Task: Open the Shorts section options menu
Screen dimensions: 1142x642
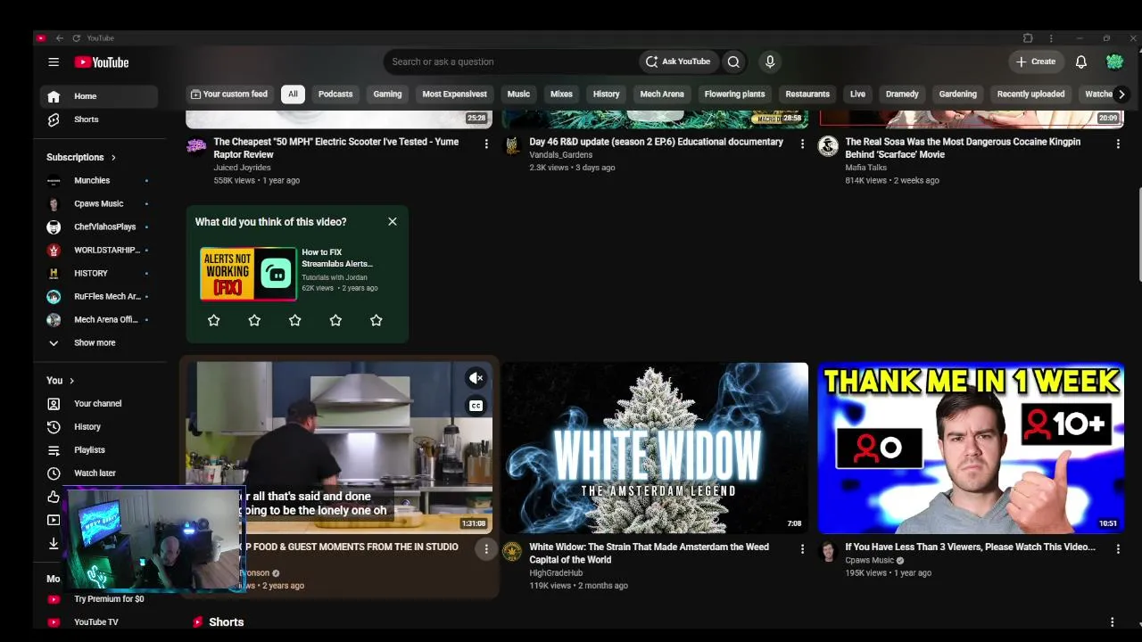Action: click(1112, 621)
